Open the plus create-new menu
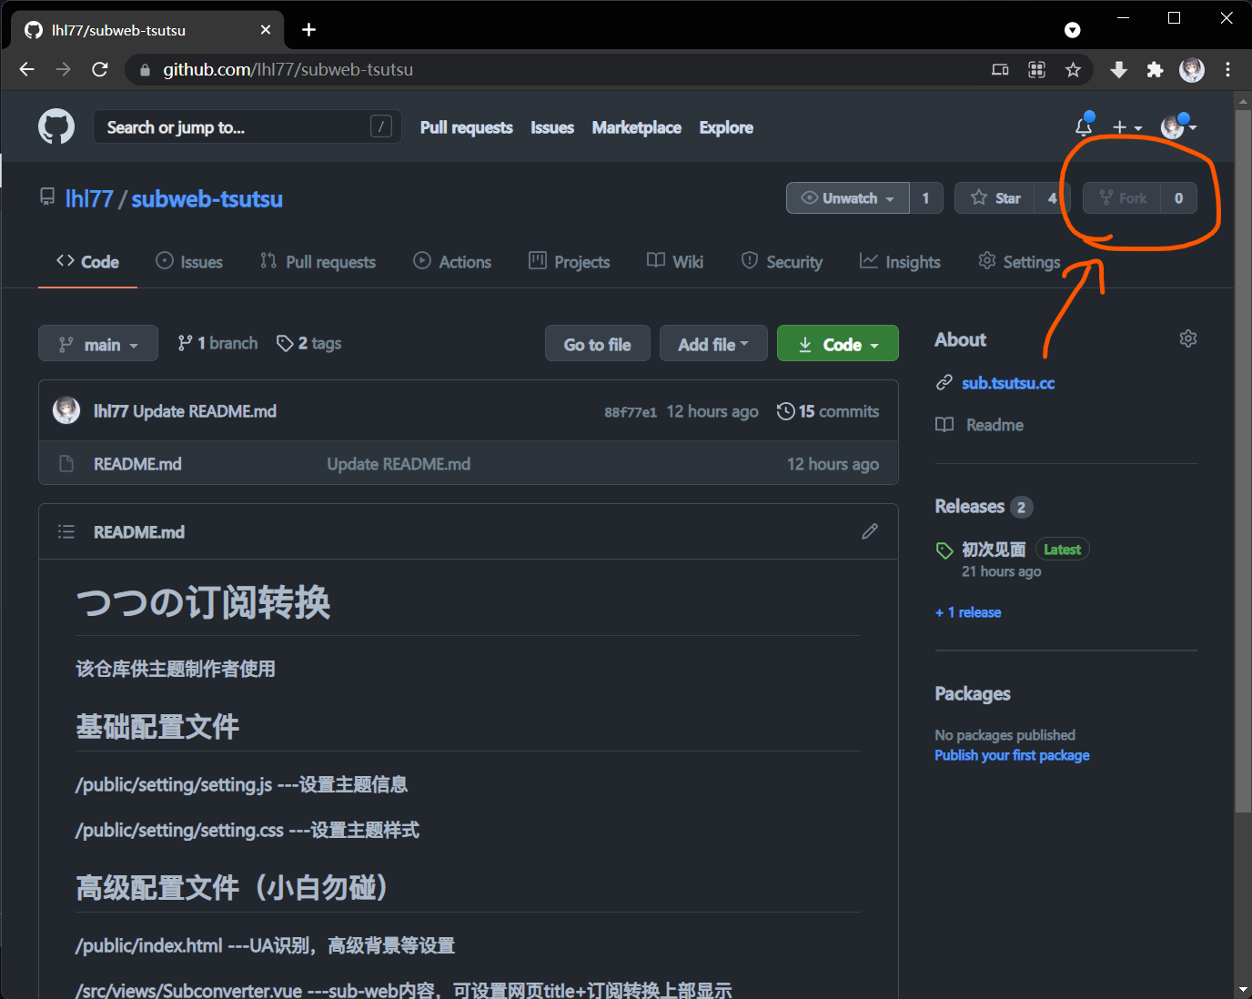Viewport: 1252px width, 999px height. click(1126, 127)
